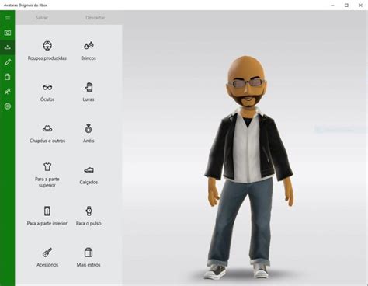Open Chapéus e outros category
Viewport: 368px width, 286px height.
coord(47,134)
